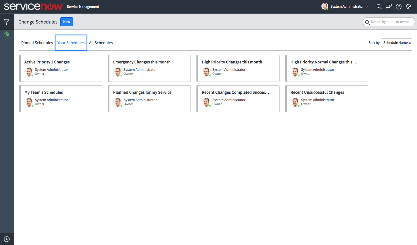This screenshot has width=417, height=245.
Task: Click the System Administrator avatar in header
Action: pyautogui.click(x=325, y=6)
